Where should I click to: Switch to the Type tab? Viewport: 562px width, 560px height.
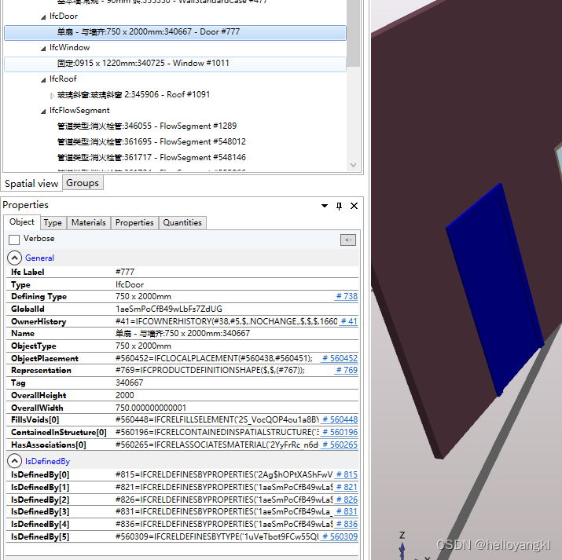(x=53, y=223)
